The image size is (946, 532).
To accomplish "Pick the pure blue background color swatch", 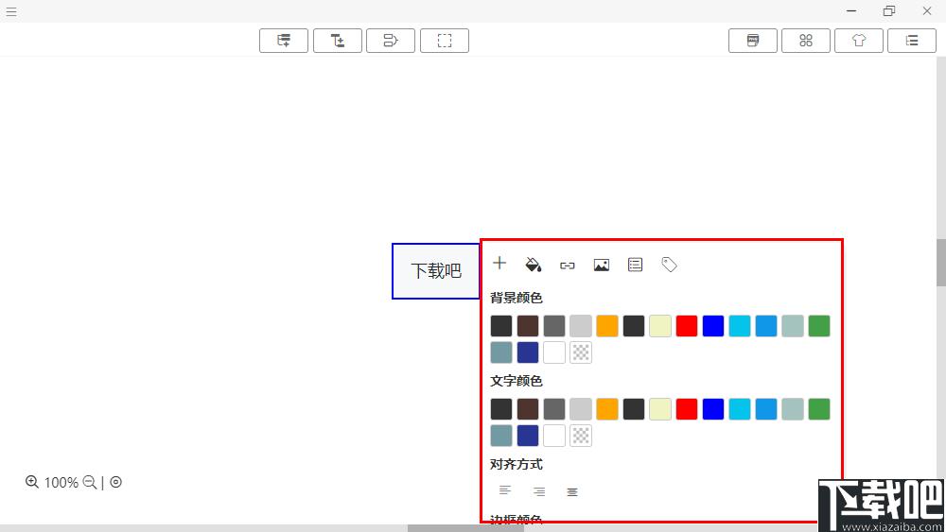I will point(713,326).
